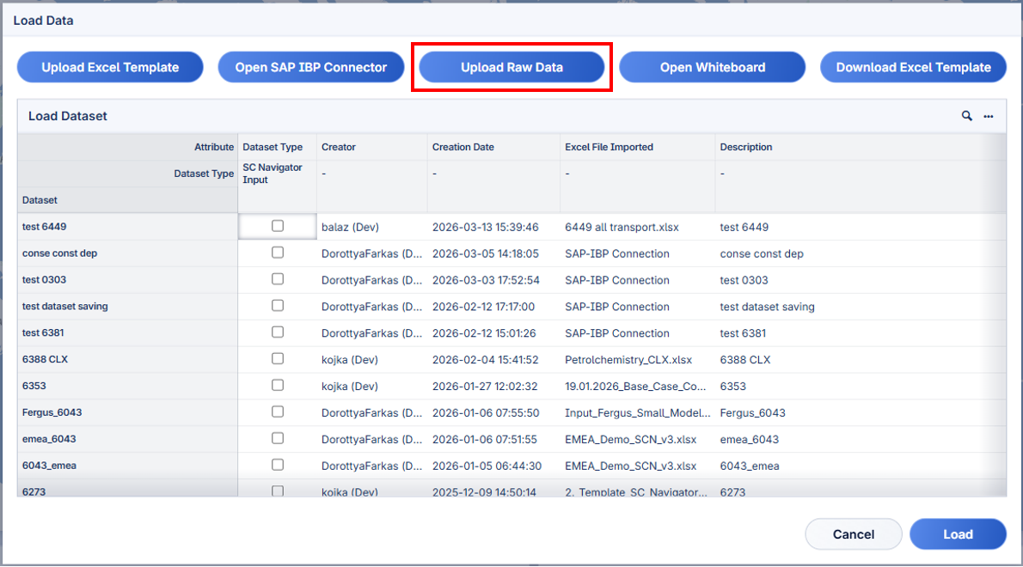Cancel the Load Data dialog
This screenshot has height=567, width=1023.
pyautogui.click(x=853, y=534)
